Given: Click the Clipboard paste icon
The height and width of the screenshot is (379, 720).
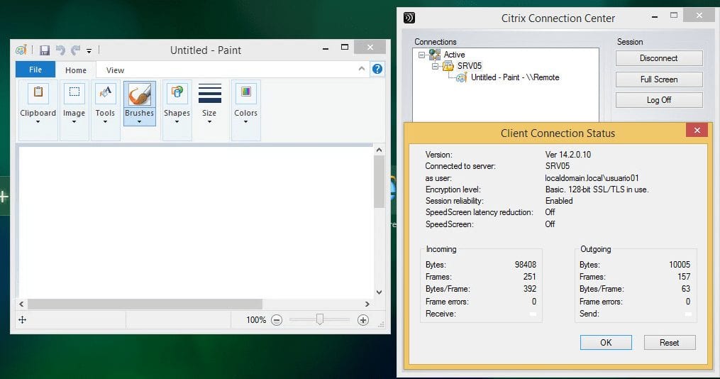Looking at the screenshot, I should coord(38,92).
